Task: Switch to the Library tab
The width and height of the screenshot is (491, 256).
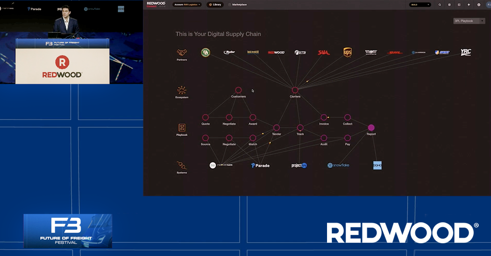Action: click(x=216, y=4)
